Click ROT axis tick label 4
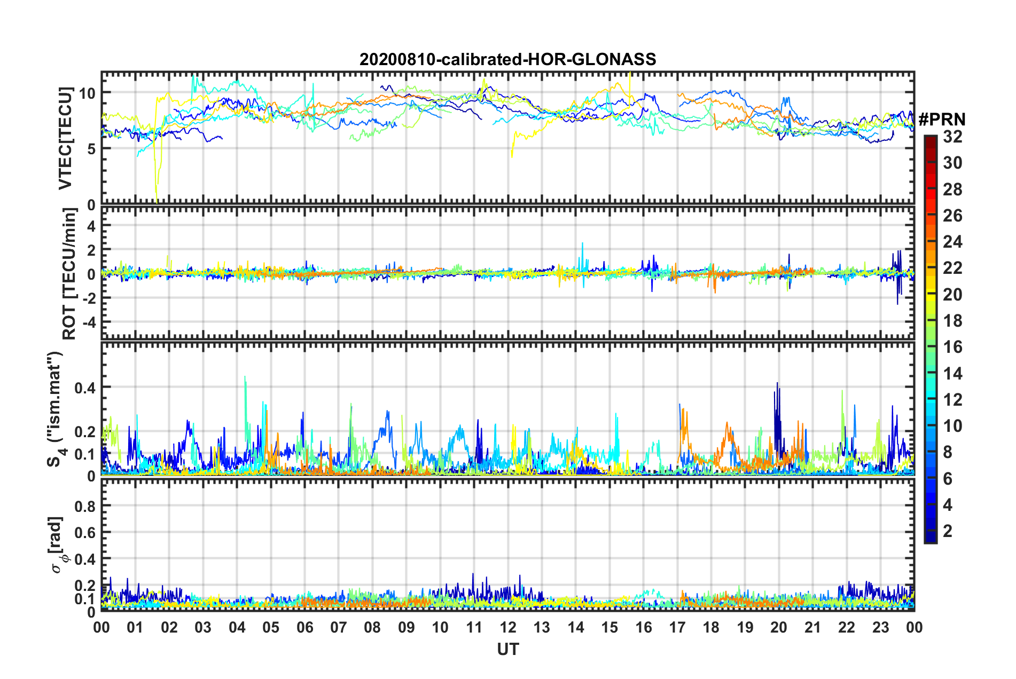 91,226
